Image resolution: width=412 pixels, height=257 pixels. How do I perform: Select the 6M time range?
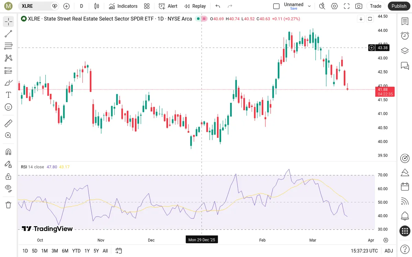65,251
